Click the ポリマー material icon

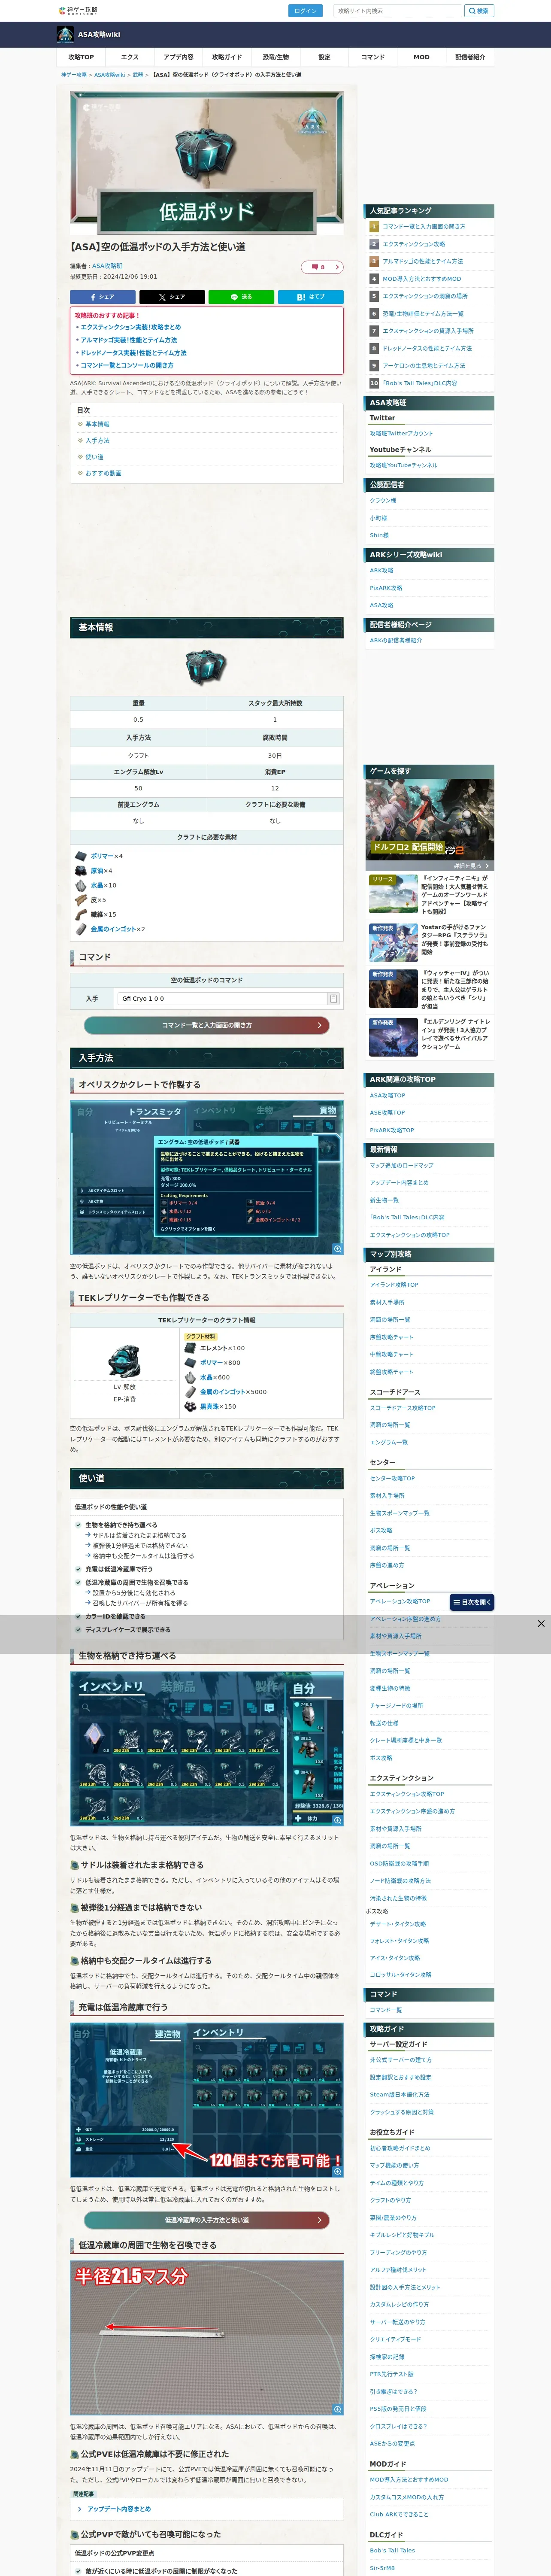[x=81, y=856]
